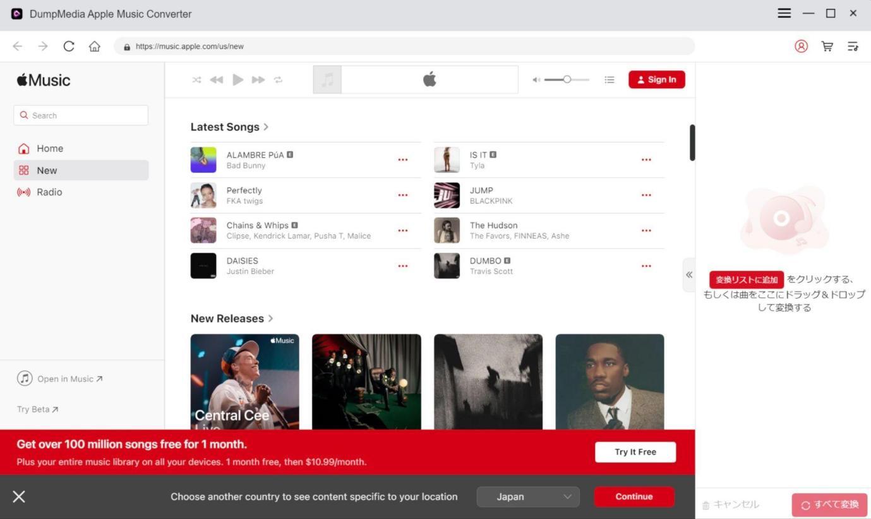The width and height of the screenshot is (871, 519).
Task: Go forward to next page
Action: [x=43, y=46]
